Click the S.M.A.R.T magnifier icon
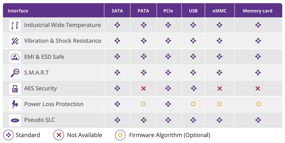This screenshot has height=143, width=285. (x=15, y=73)
